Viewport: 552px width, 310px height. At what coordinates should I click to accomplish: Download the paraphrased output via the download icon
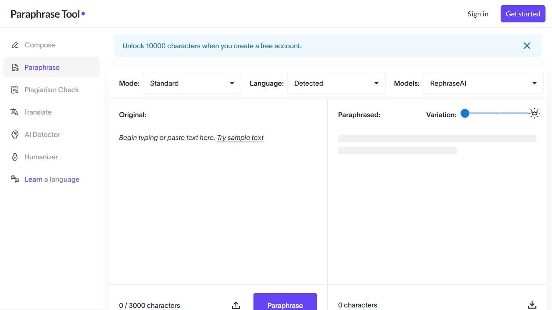[x=532, y=304]
